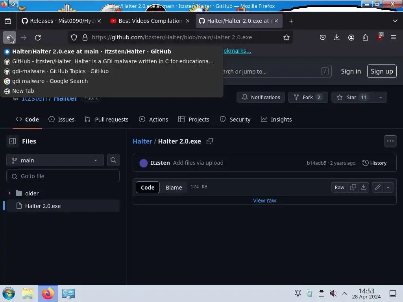Open the main branch selector dropdown
This screenshot has width=403, height=302.
55,160
